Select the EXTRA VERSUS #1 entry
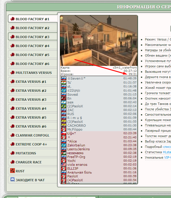 pos(33,82)
